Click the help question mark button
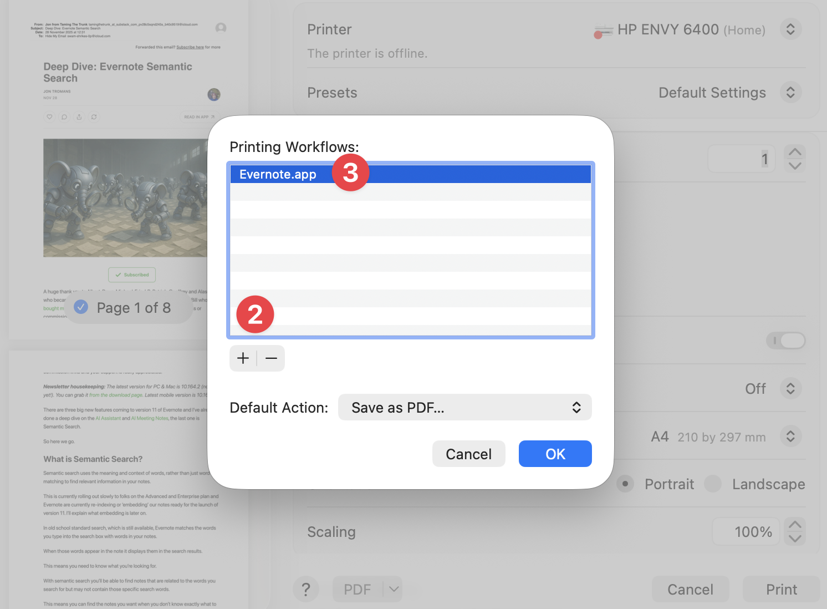 [x=306, y=589]
